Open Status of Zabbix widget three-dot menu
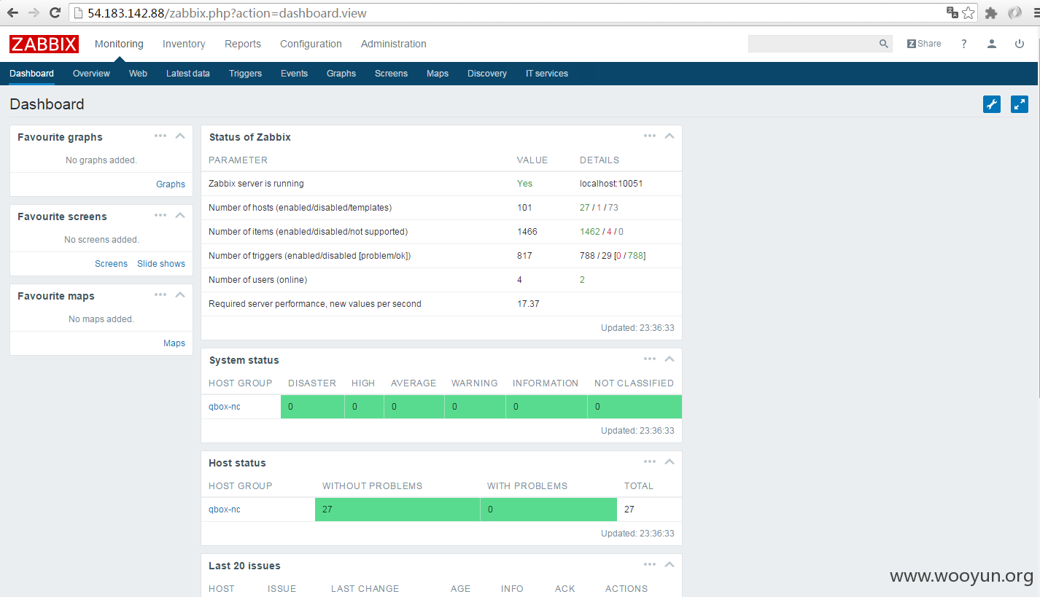The height and width of the screenshot is (597, 1040). click(650, 136)
